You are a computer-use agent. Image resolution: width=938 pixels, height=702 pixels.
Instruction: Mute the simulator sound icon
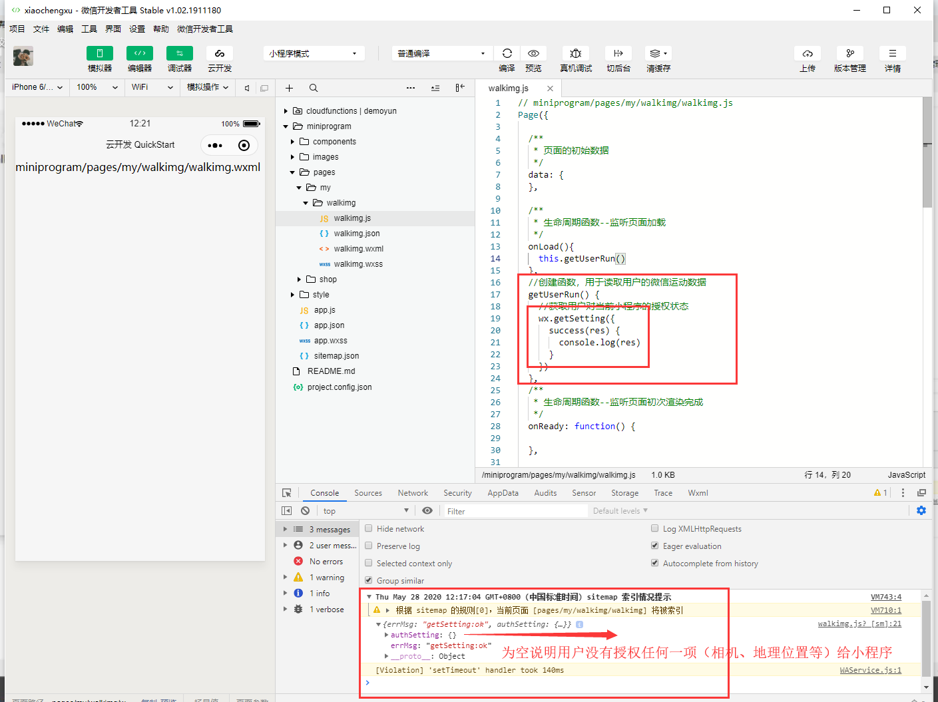click(x=247, y=88)
